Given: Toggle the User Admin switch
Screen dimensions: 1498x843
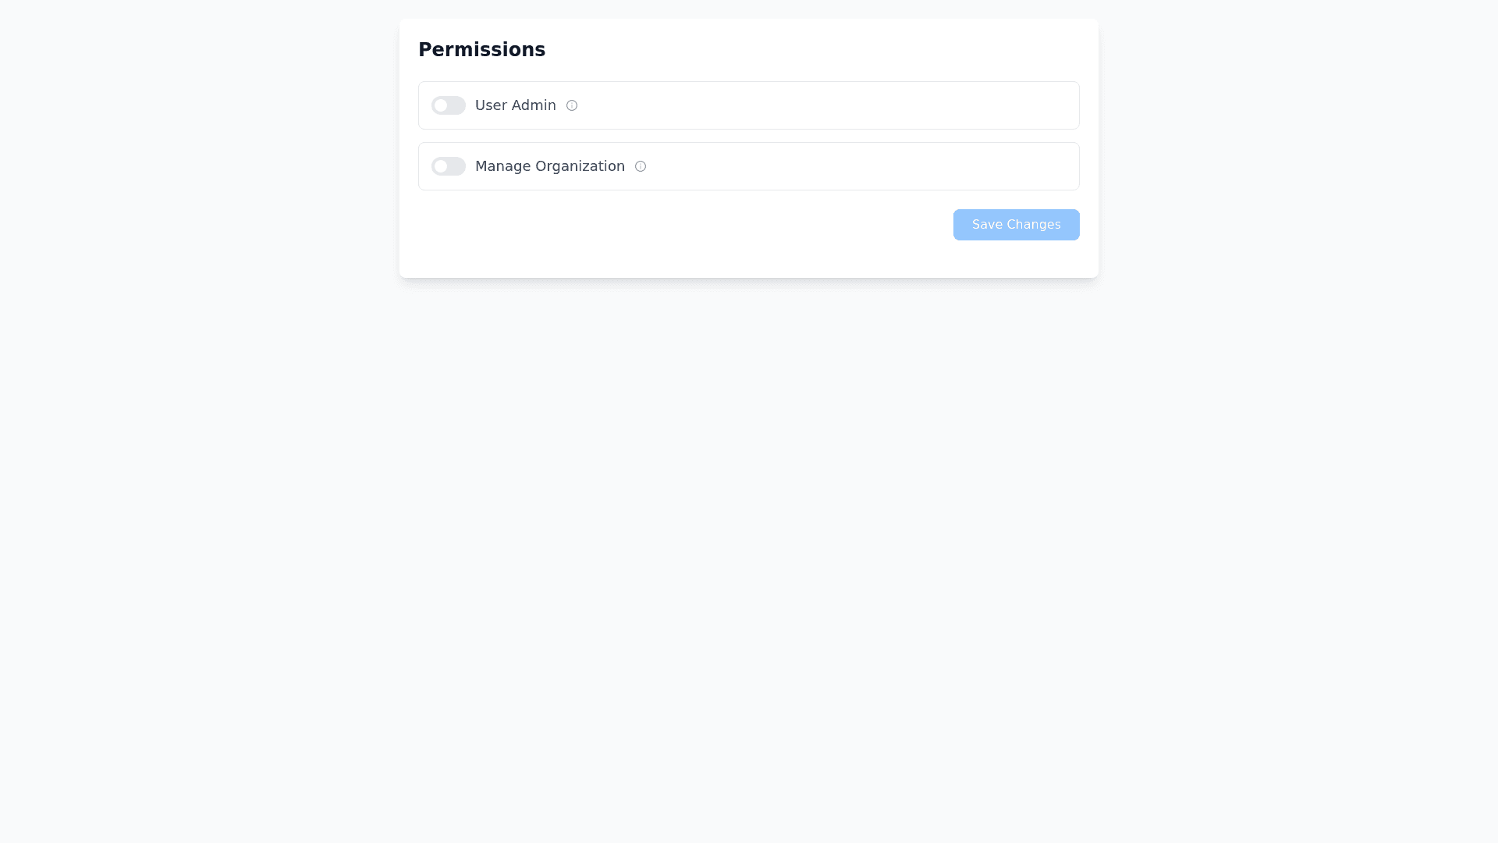Looking at the screenshot, I should (x=449, y=105).
